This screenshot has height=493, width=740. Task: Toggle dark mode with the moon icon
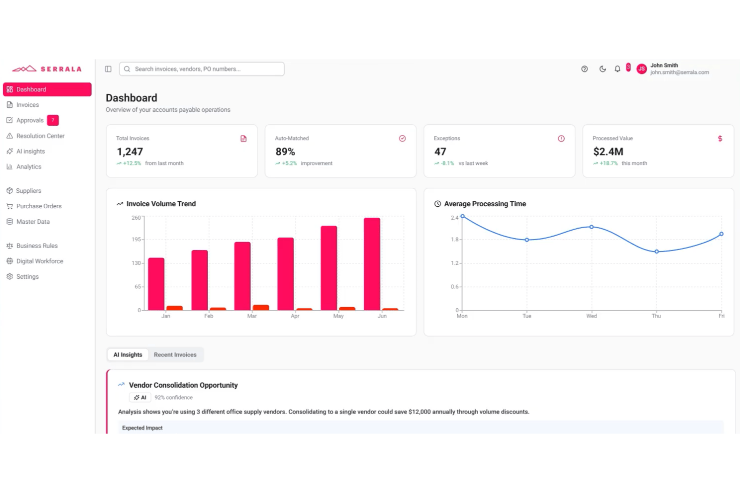[602, 69]
